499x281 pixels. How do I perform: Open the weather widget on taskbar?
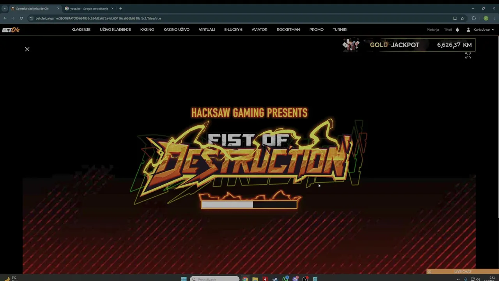11,279
